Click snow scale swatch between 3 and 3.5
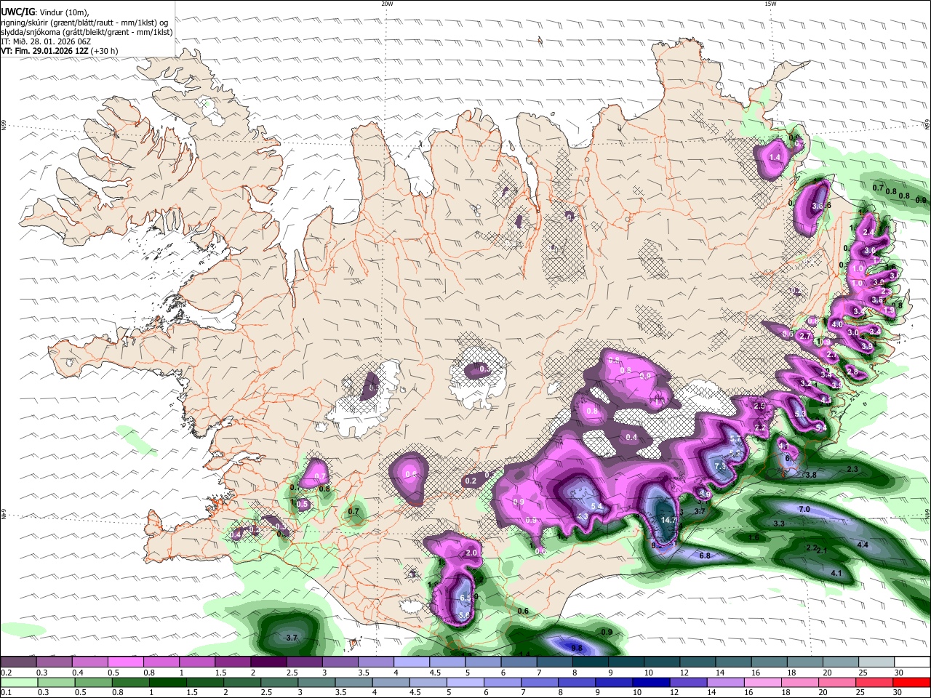 pyautogui.click(x=340, y=662)
